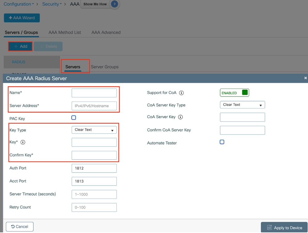308x233 pixels.
Task: Close the Create AAA Radius Server dialog
Action: pos(306,78)
